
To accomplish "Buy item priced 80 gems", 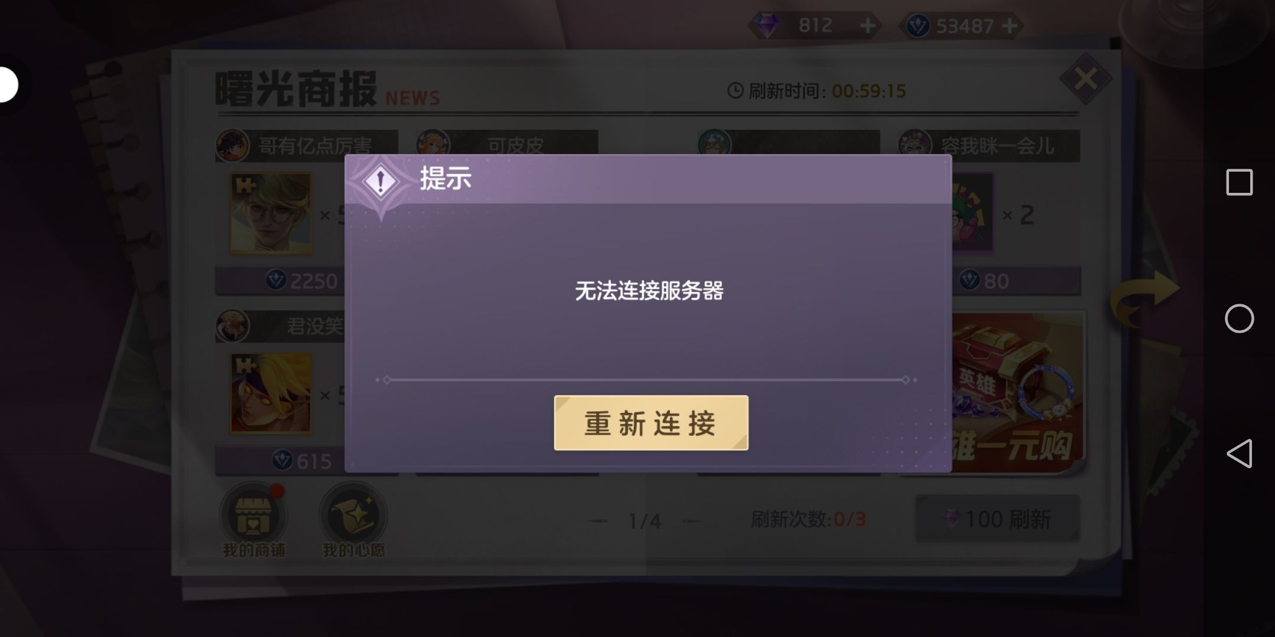I will (1016, 281).
